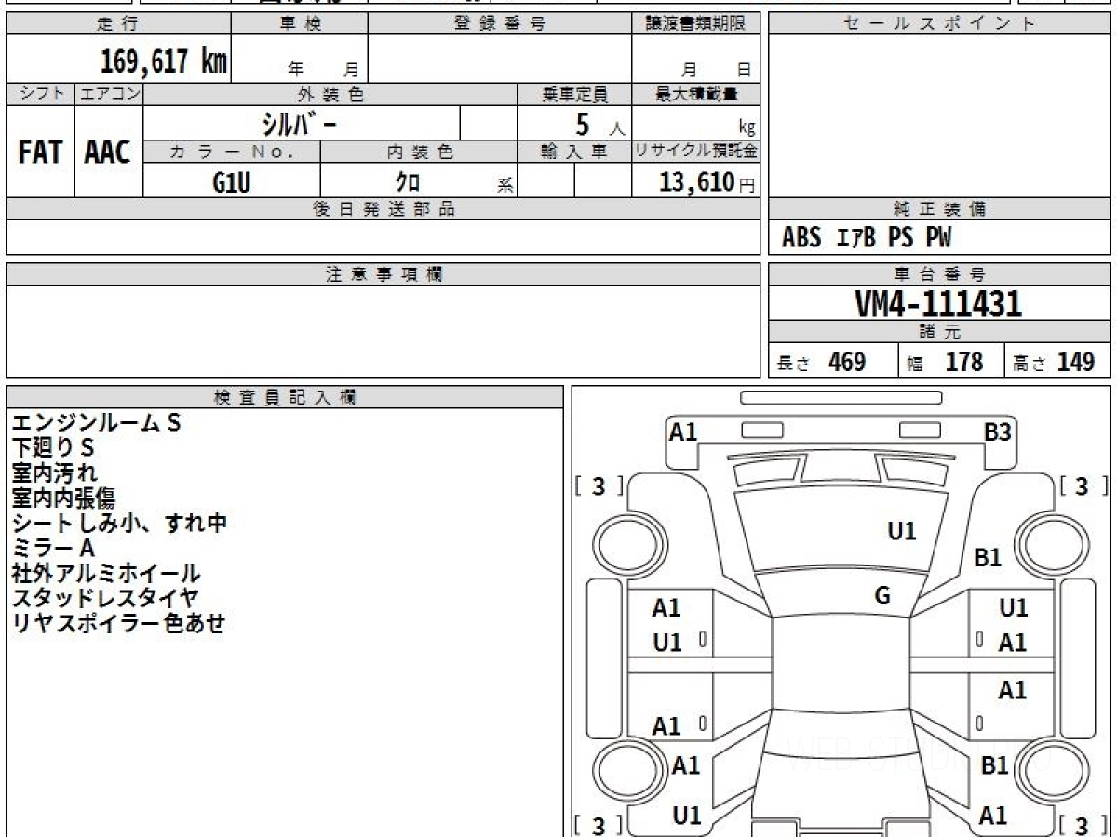This screenshot has width=1117, height=837.
Task: Select the 169,617 km mileage value
Action: pyautogui.click(x=164, y=61)
